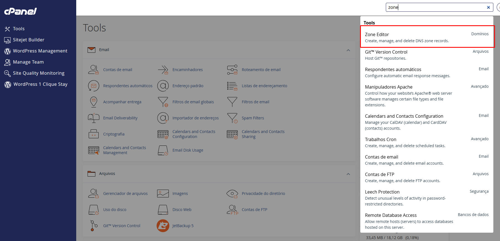The image size is (500, 241).
Task: Click the Roteamento de email icon
Action: click(x=232, y=70)
